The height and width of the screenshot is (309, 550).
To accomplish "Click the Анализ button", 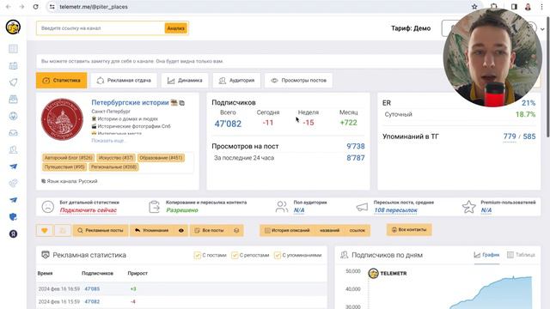I will pos(175,28).
